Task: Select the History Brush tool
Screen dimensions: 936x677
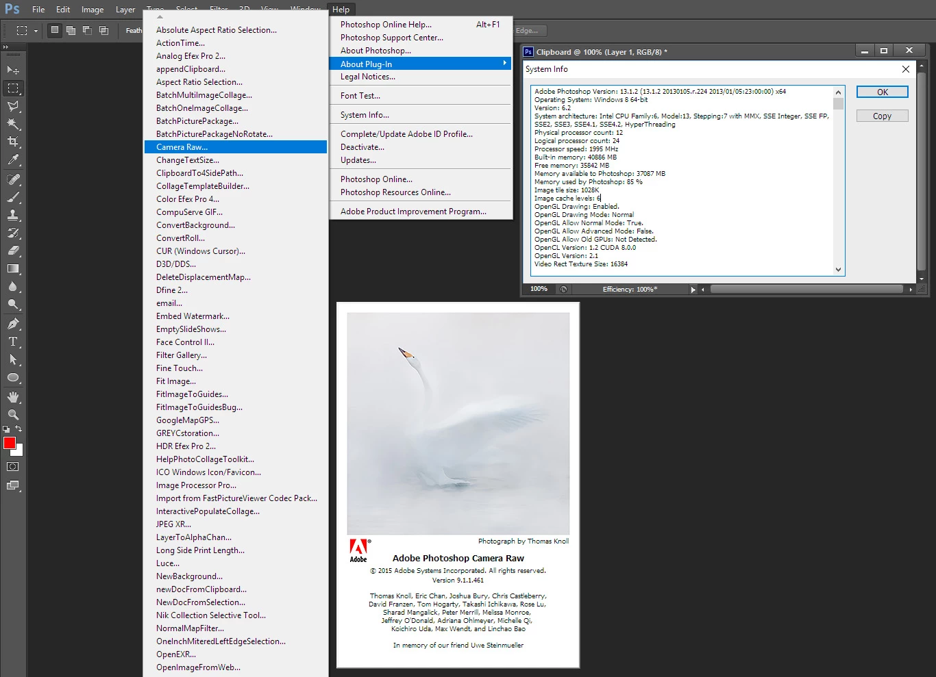Action: [13, 233]
